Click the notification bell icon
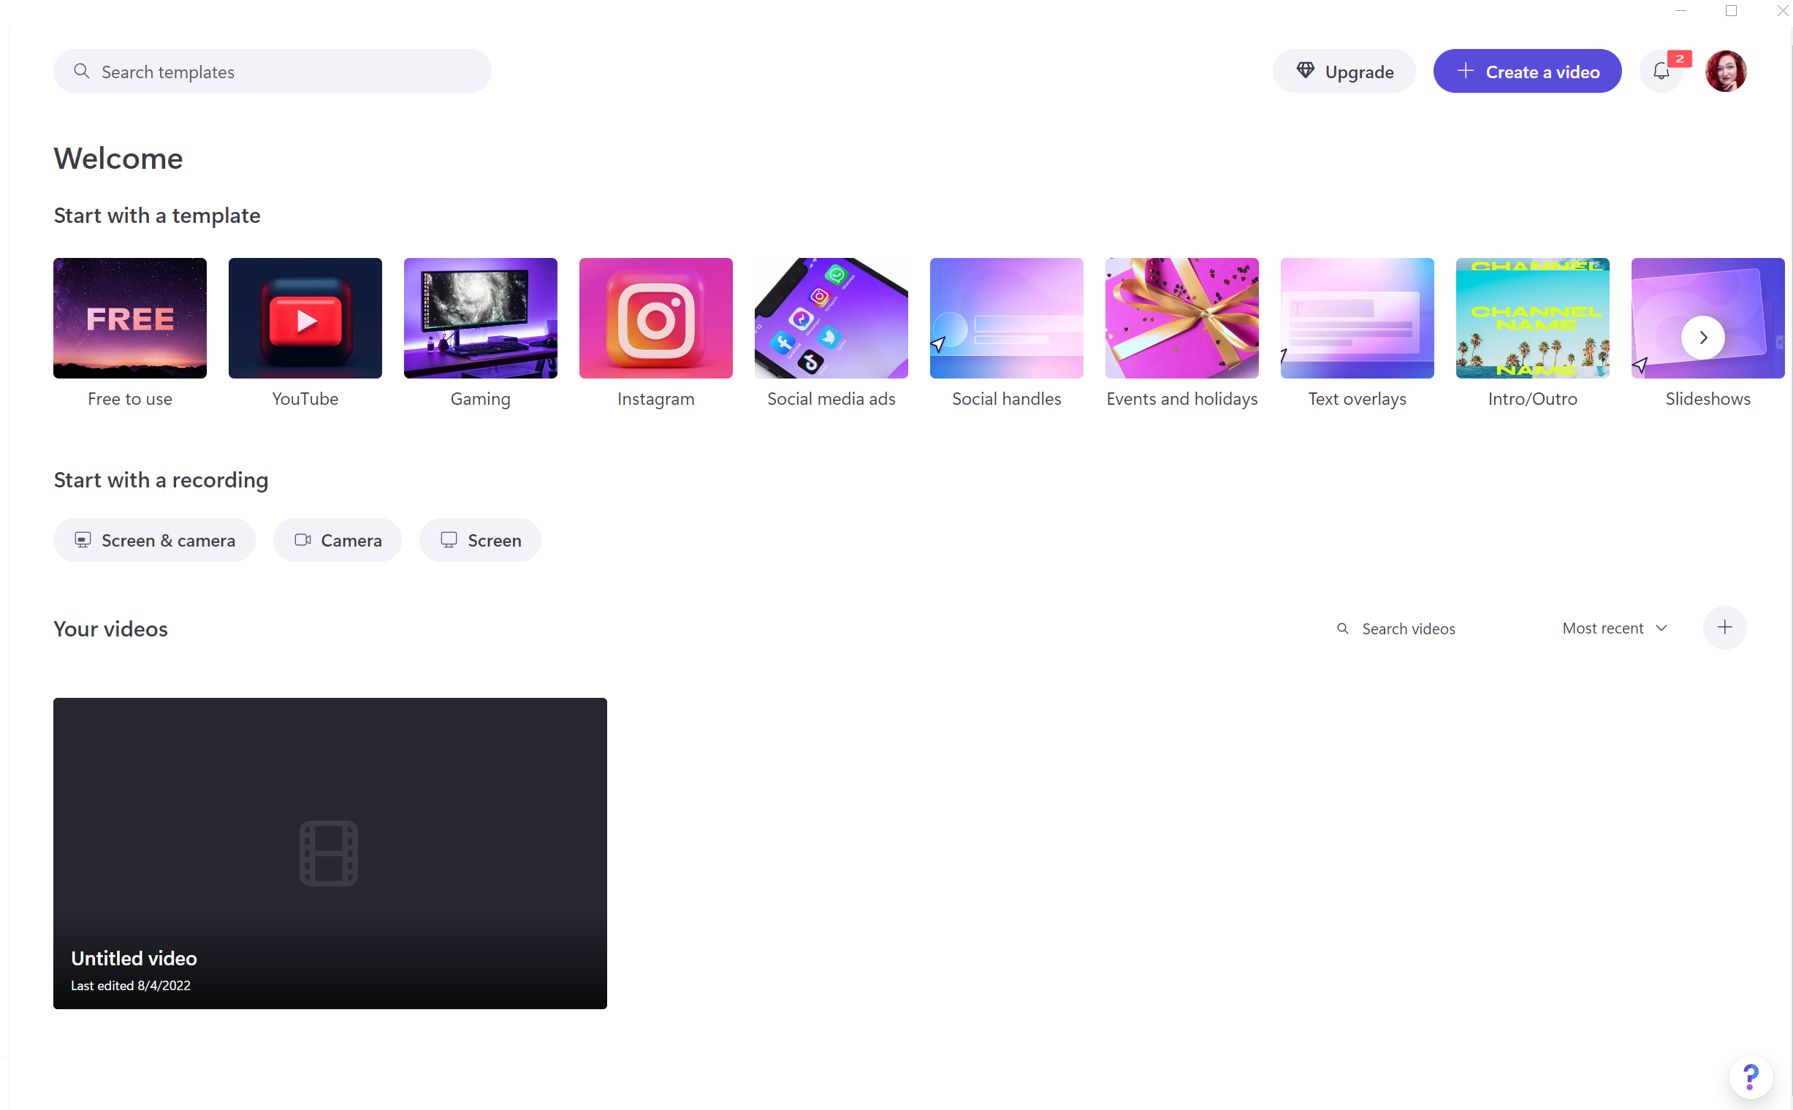Viewport: 1793px width, 1110px height. tap(1662, 70)
